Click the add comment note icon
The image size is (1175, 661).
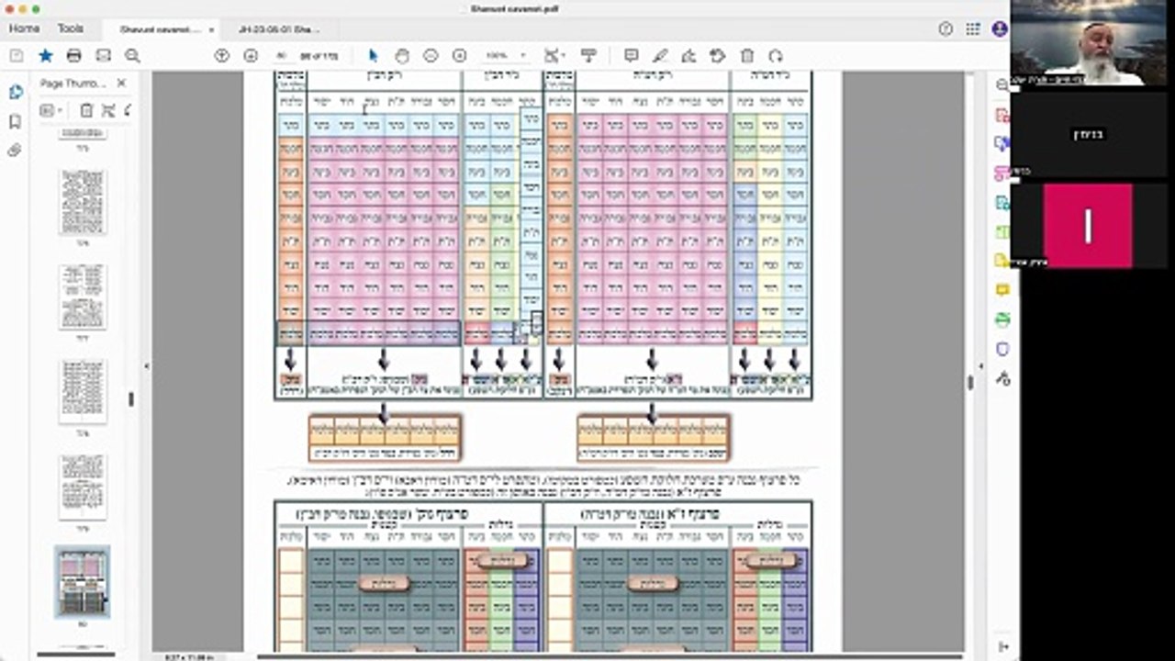tap(631, 55)
